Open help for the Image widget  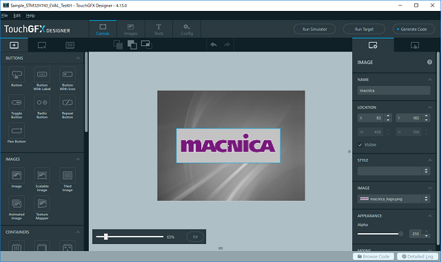(x=429, y=62)
